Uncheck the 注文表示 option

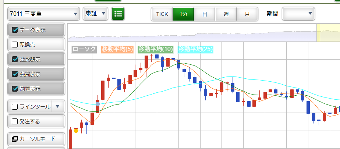(x=15, y=59)
